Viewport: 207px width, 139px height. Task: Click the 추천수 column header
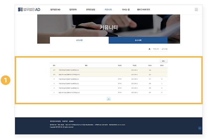click(x=162, y=65)
